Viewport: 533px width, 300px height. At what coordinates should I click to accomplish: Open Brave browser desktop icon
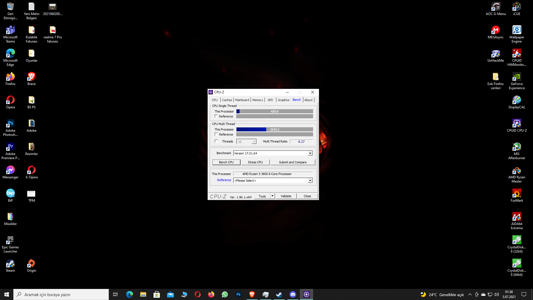coord(31,79)
